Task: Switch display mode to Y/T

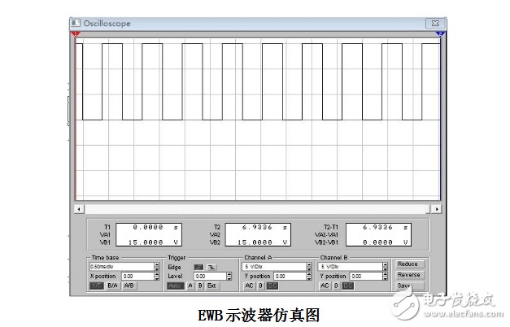Action: click(x=97, y=286)
